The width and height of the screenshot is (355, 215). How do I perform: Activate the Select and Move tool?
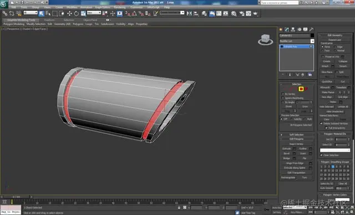tap(69, 13)
